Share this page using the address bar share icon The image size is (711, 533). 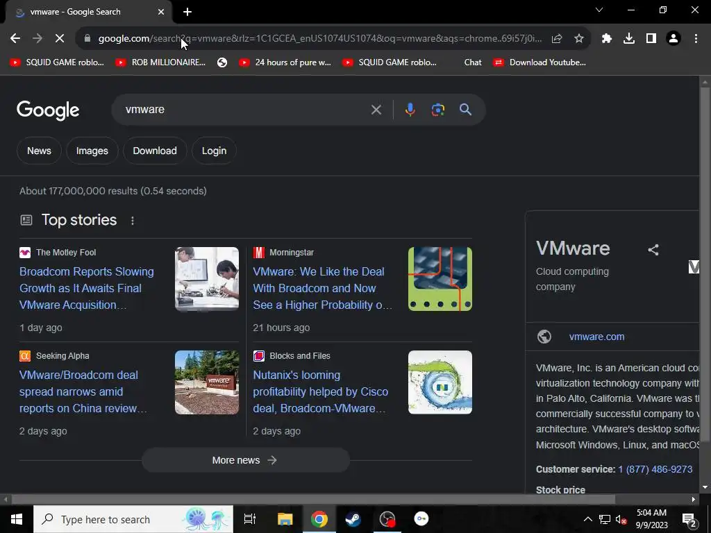pos(557,39)
